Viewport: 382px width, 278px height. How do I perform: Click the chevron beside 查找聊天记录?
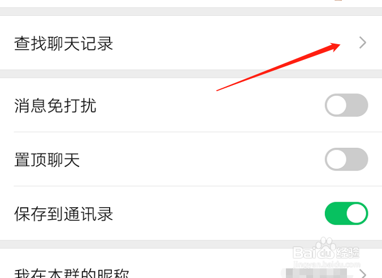(363, 42)
